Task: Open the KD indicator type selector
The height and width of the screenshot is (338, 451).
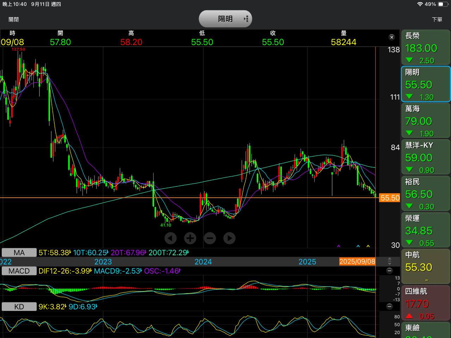Action: point(19,307)
